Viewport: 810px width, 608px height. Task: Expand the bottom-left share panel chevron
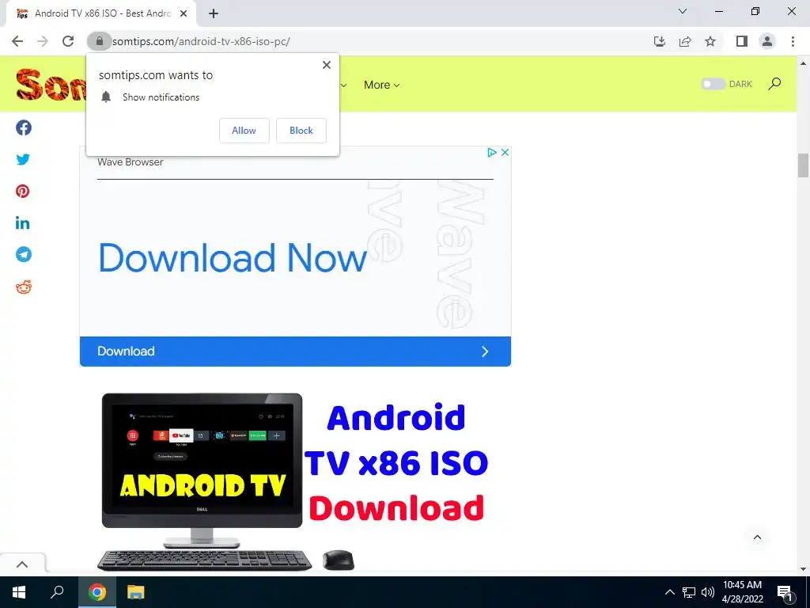click(x=22, y=564)
